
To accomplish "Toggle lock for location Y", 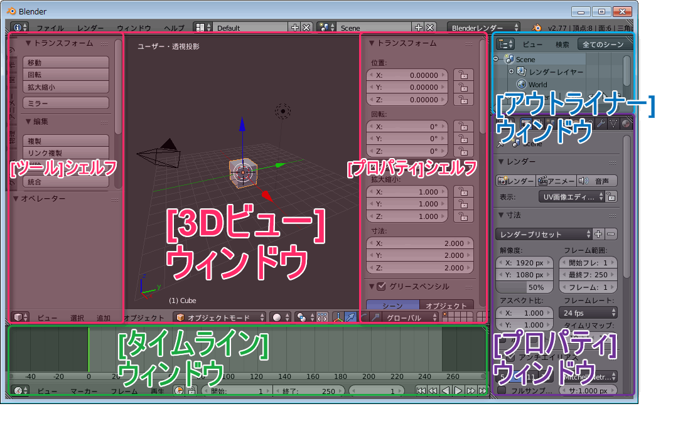I will coord(463,87).
